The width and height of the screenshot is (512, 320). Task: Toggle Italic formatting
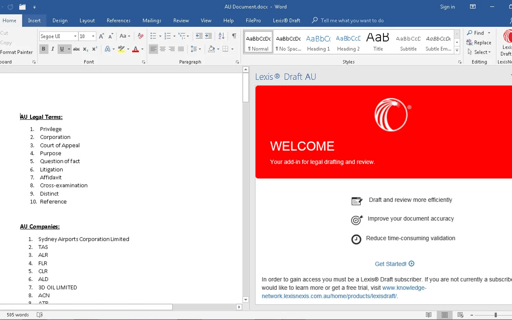tap(52, 49)
